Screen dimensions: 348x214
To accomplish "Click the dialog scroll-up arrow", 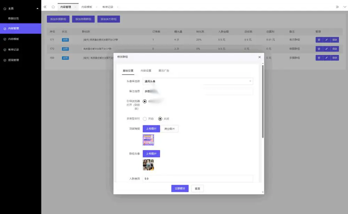I will [263, 63].
